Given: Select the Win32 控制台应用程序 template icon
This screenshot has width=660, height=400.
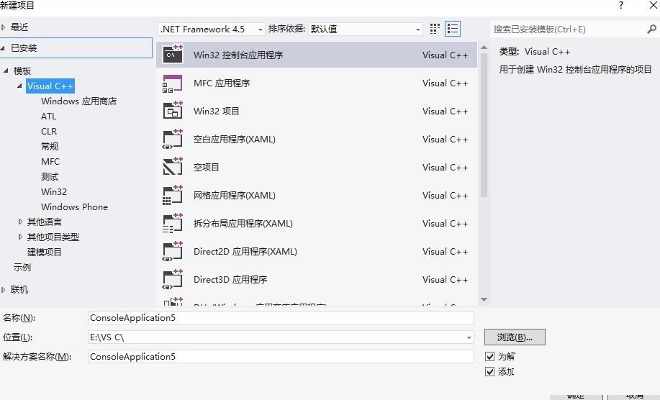Looking at the screenshot, I should point(173,54).
